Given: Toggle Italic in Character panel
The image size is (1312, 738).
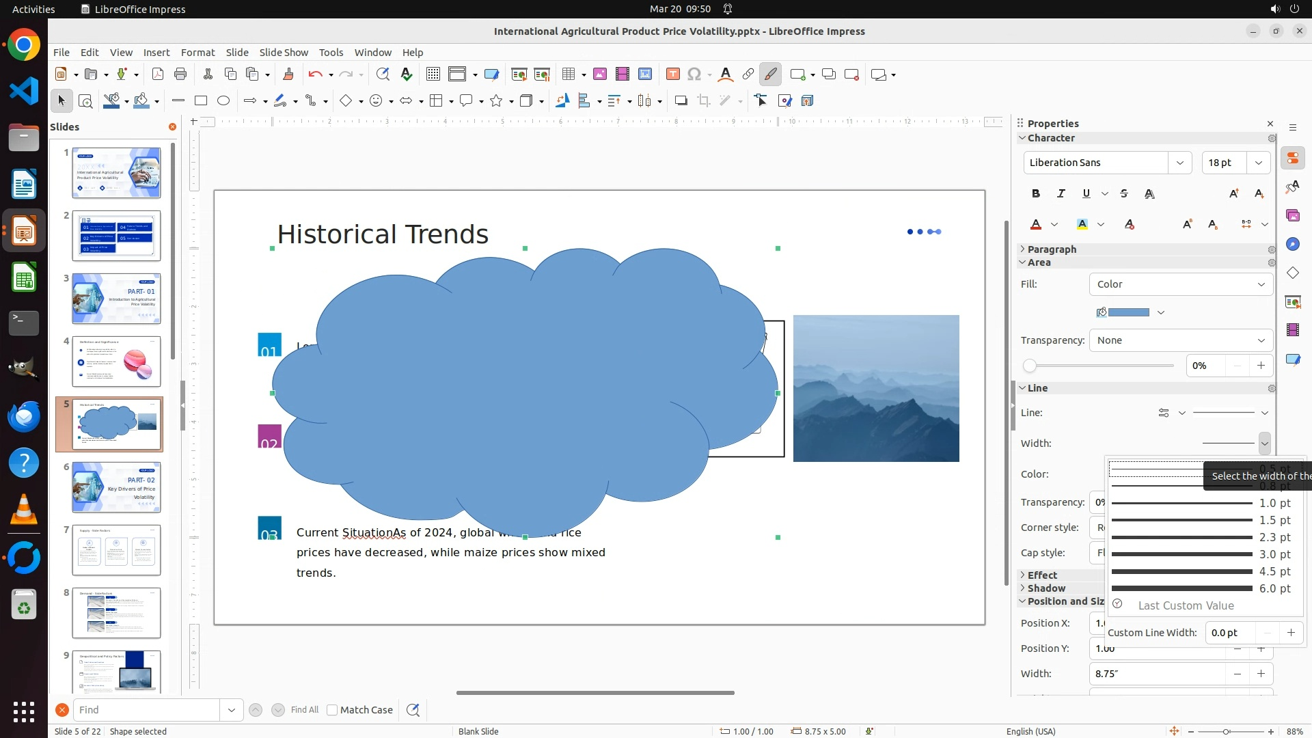Looking at the screenshot, I should click(x=1061, y=194).
